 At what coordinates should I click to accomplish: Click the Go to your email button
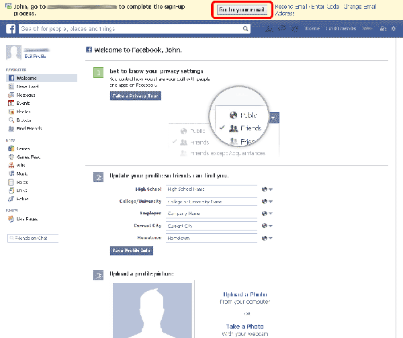[242, 10]
